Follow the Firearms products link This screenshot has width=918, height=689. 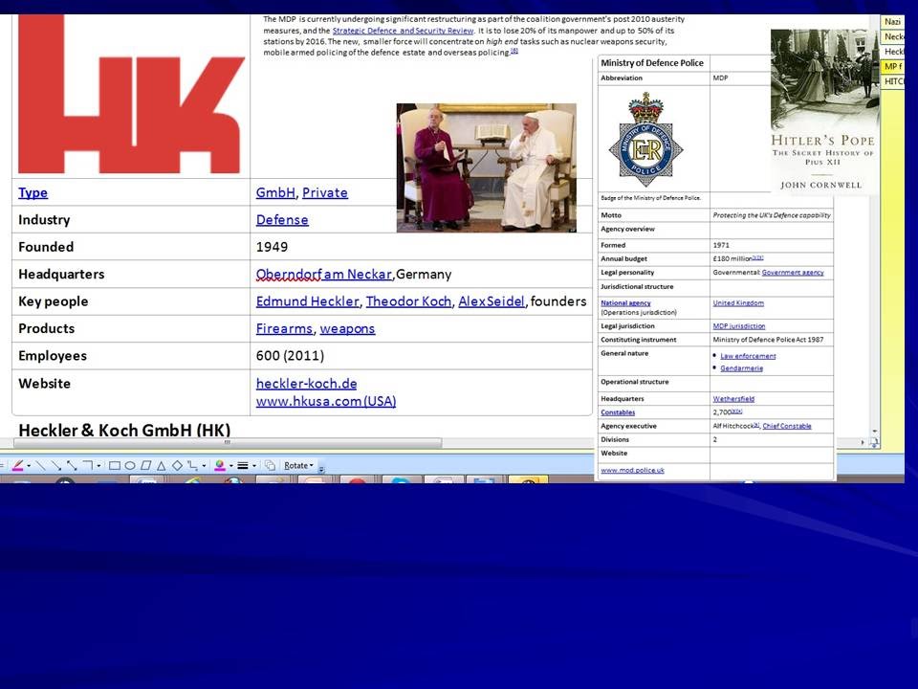coord(284,328)
